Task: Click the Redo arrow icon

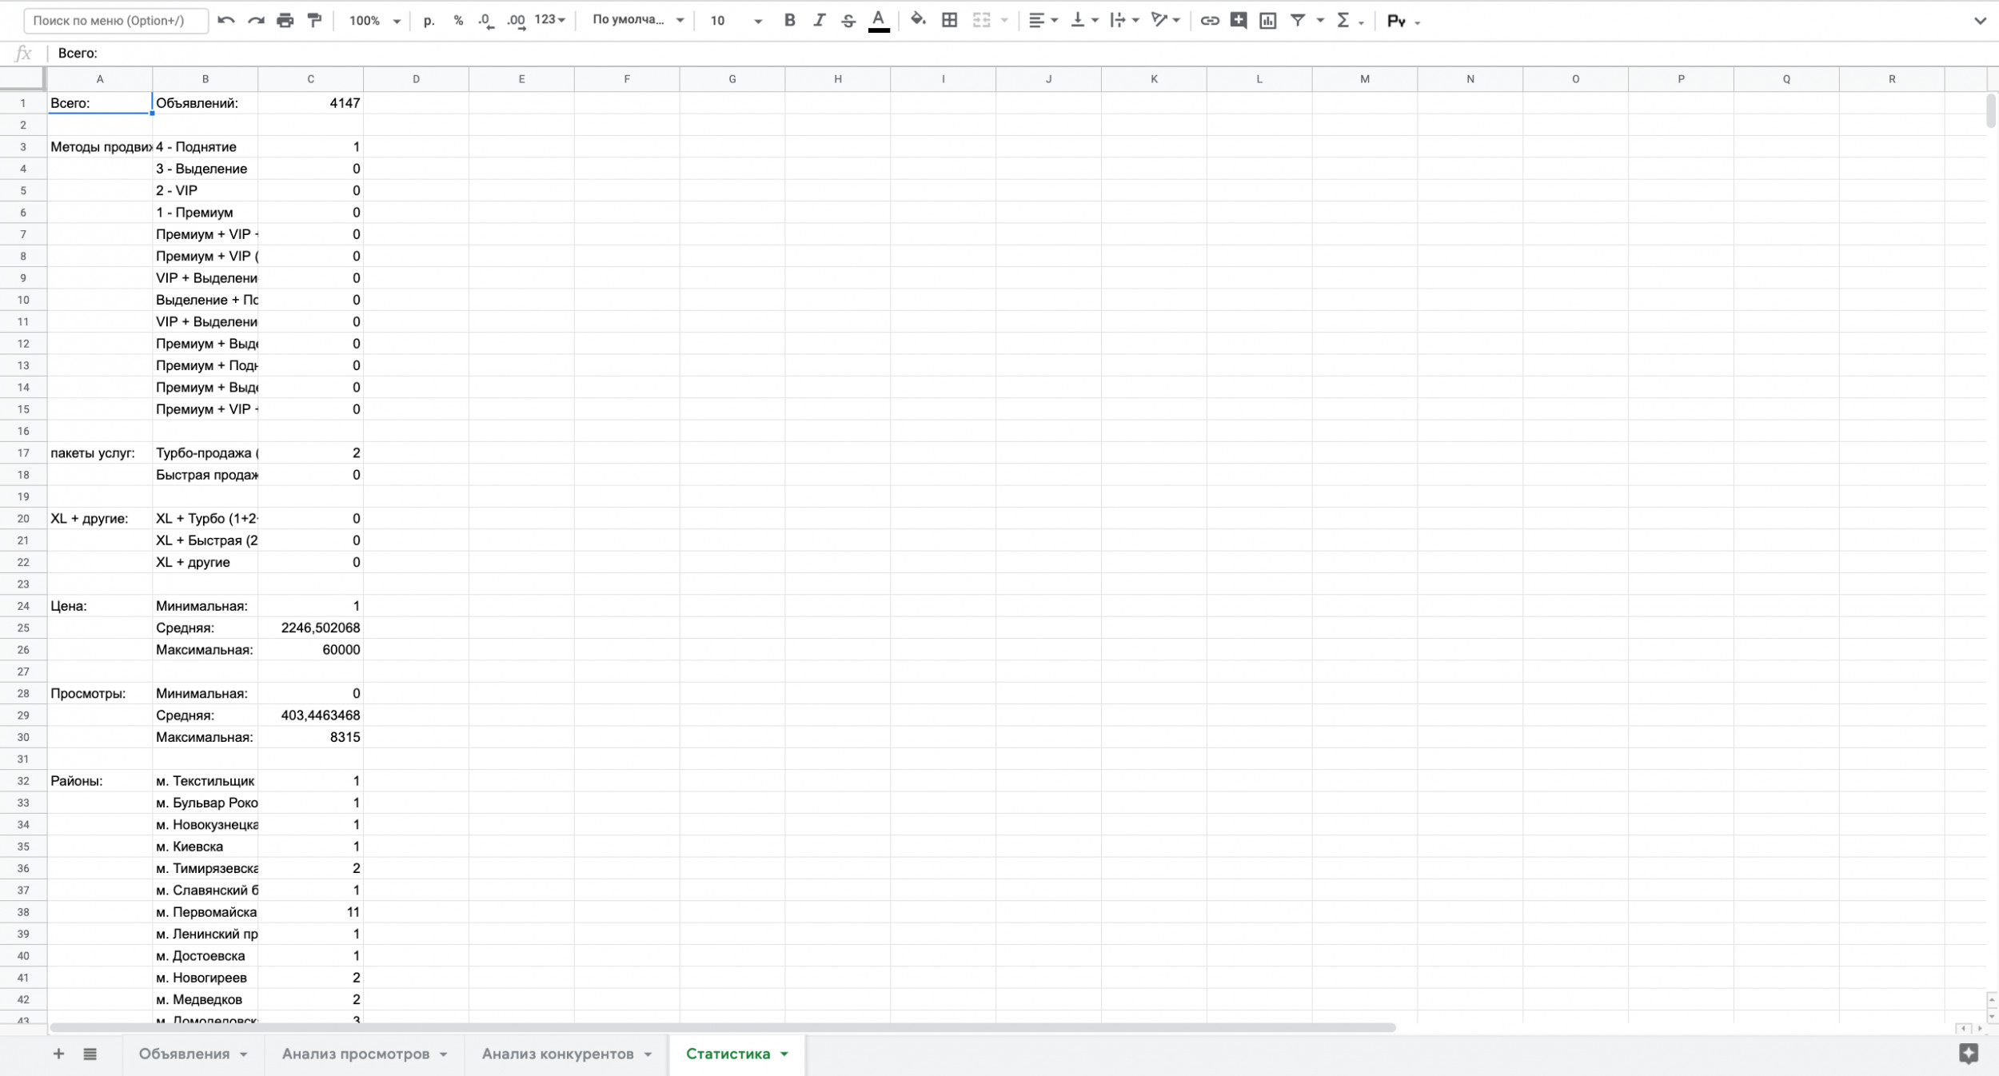Action: 256,21
